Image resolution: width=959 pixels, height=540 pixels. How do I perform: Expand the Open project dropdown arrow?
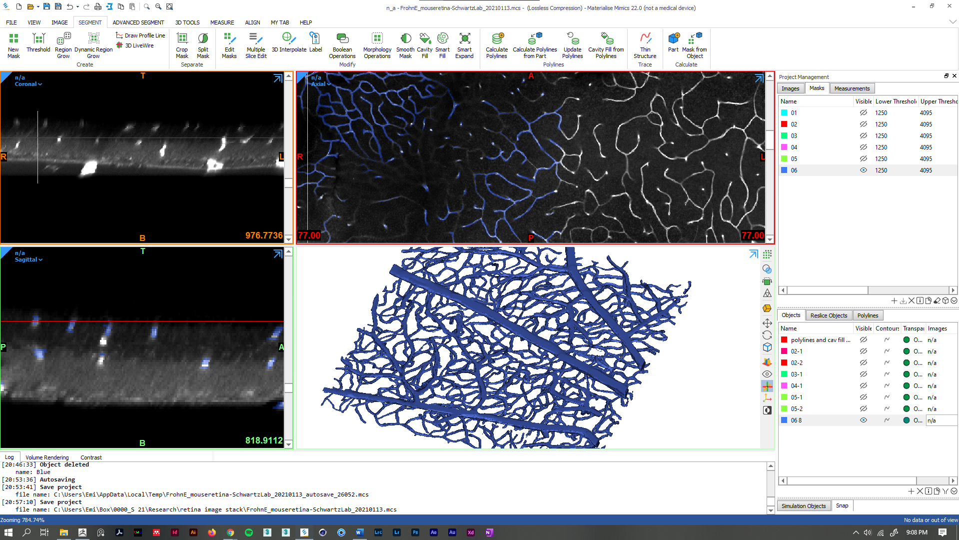coord(38,6)
